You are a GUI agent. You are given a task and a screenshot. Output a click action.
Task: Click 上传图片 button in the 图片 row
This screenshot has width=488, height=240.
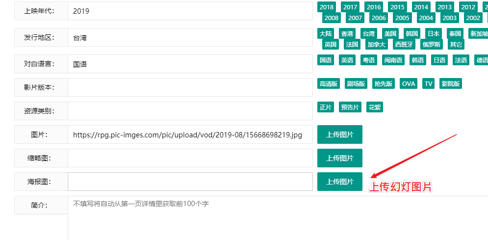pos(340,134)
